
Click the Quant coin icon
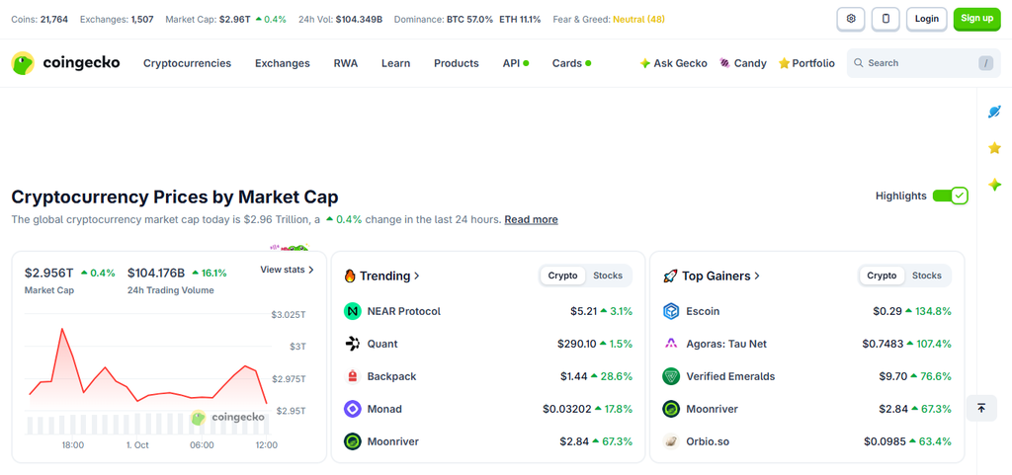coord(353,344)
